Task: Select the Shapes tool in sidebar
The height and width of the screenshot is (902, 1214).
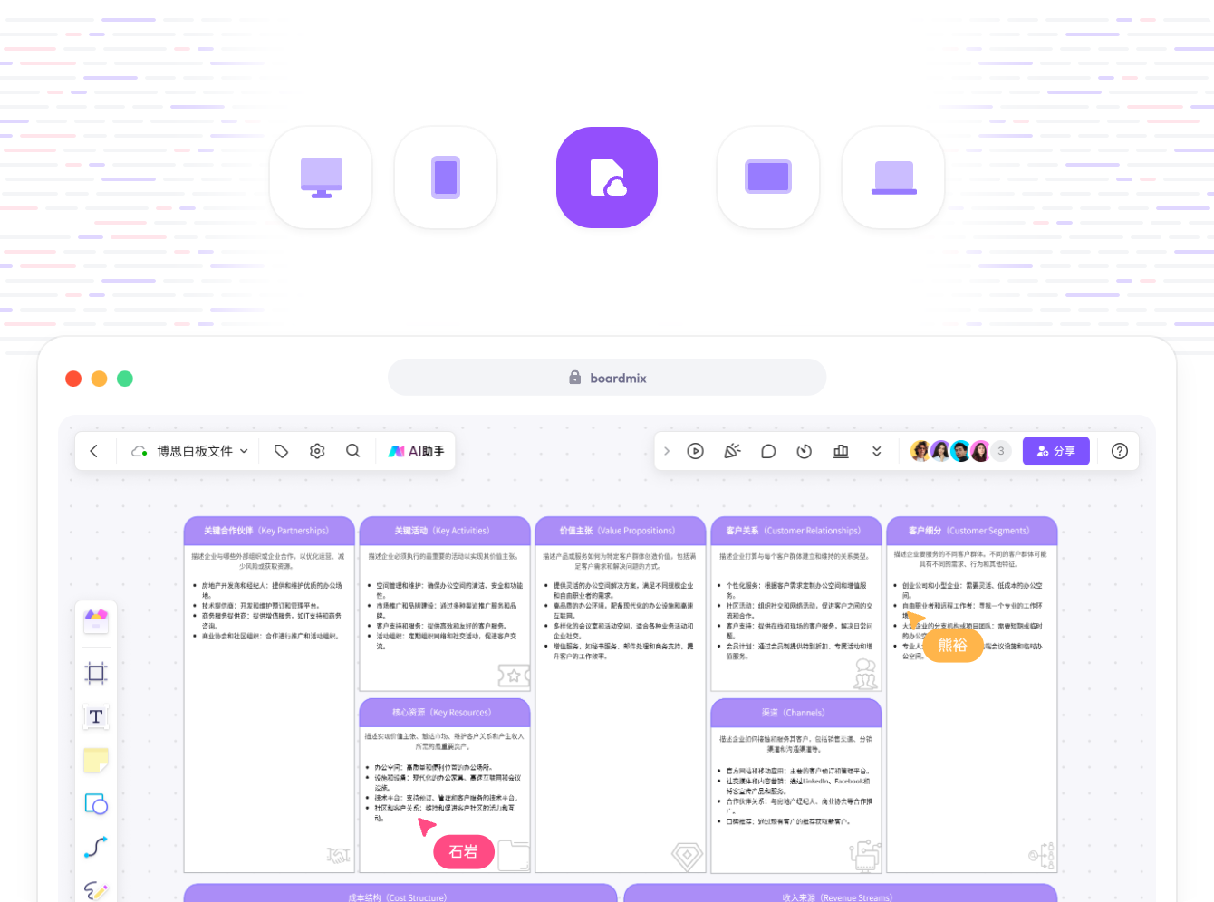Action: tap(96, 804)
